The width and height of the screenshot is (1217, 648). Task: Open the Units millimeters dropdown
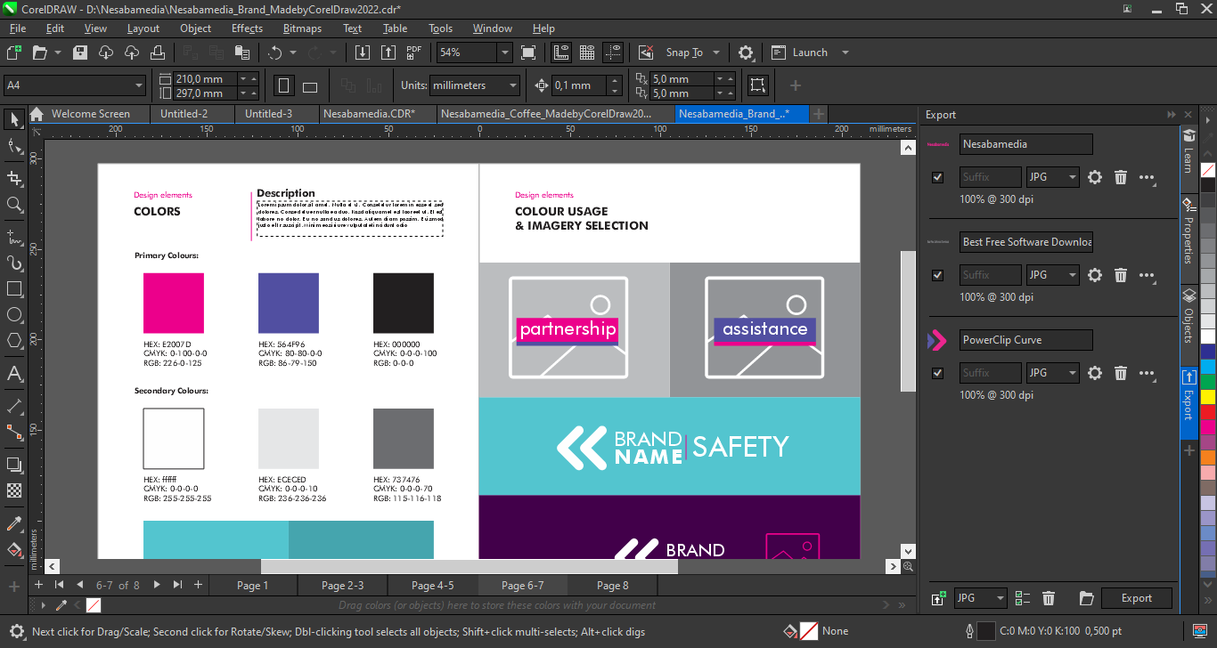pos(512,85)
